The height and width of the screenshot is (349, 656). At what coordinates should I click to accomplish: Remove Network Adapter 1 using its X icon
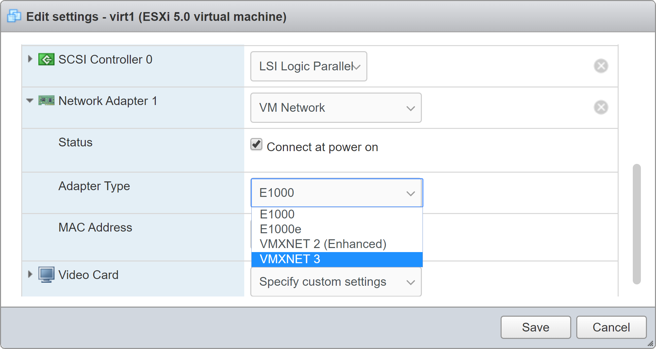[x=601, y=107]
